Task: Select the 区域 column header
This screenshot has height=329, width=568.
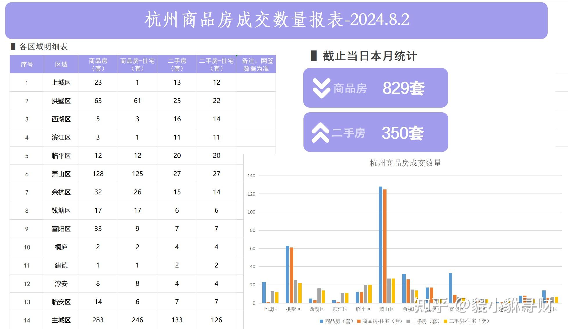Action: click(61, 64)
